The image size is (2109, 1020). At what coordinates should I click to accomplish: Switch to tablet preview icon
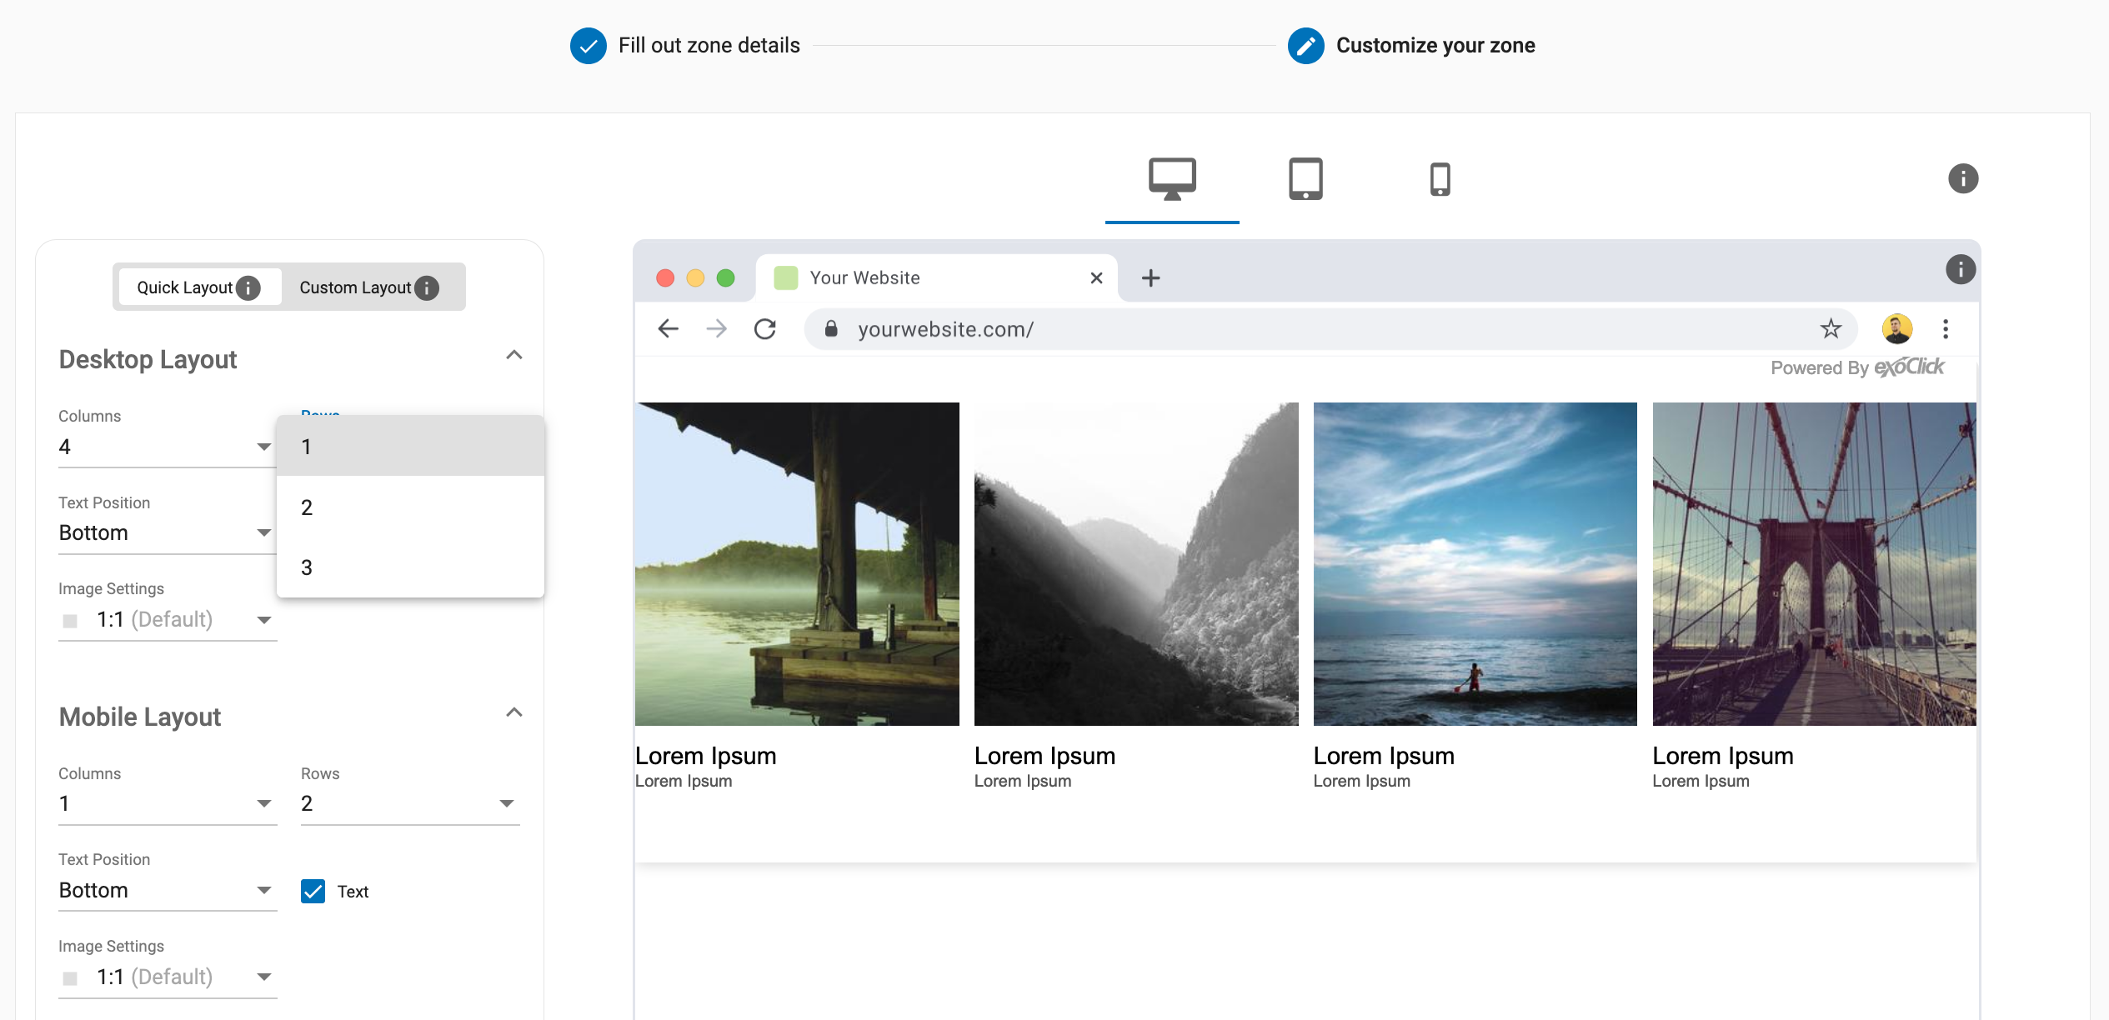pos(1305,178)
